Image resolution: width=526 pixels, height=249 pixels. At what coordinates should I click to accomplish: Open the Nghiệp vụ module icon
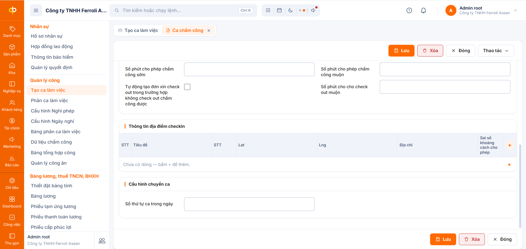click(x=12, y=87)
